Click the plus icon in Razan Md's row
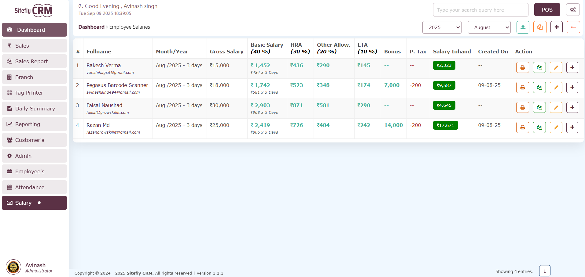Screen dimensions: 585x277 pyautogui.click(x=572, y=127)
